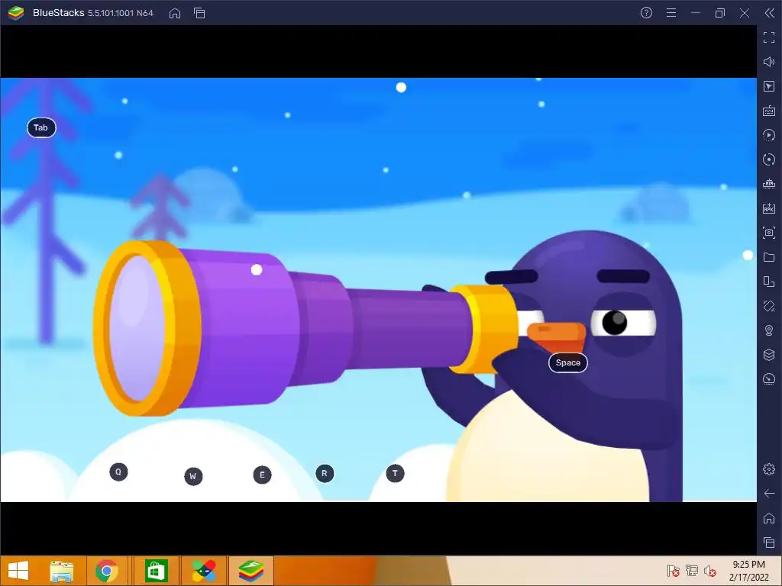The width and height of the screenshot is (782, 586).
Task: Rotate the screen using the rotate icon
Action: coord(769,282)
